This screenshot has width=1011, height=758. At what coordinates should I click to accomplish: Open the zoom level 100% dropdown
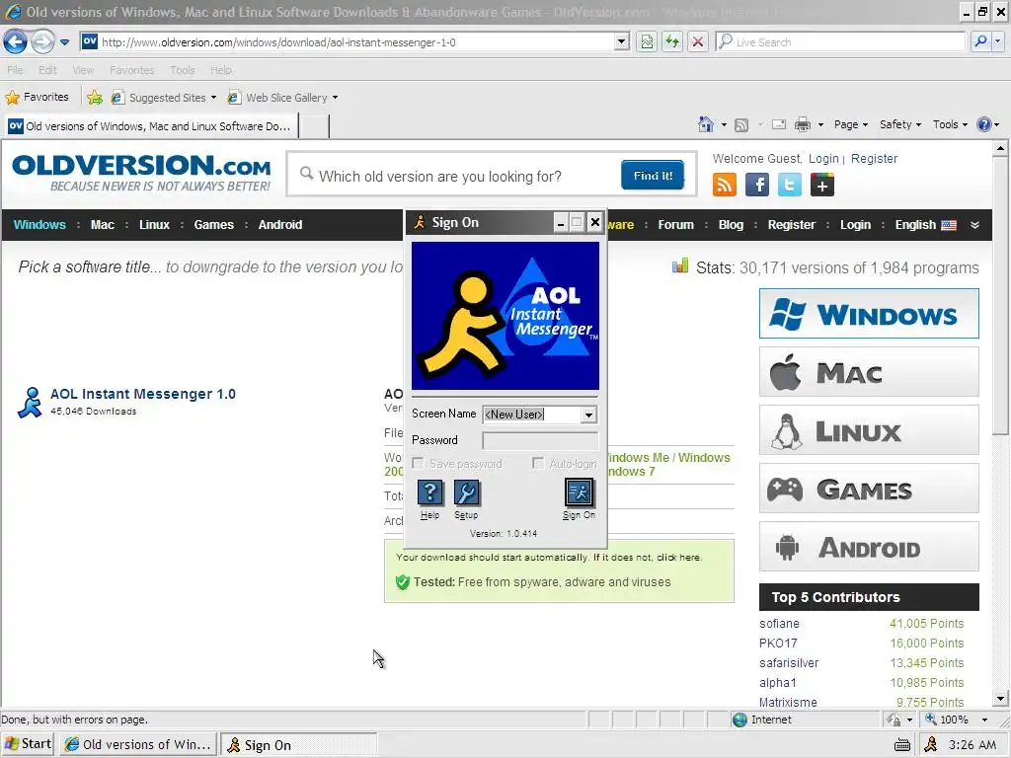pos(984,720)
